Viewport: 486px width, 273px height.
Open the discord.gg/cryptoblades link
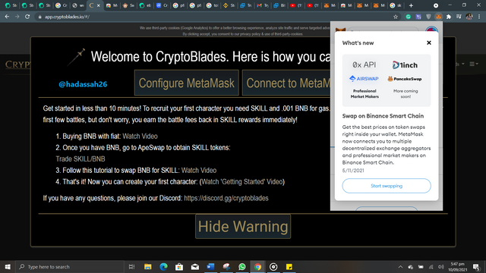click(226, 198)
